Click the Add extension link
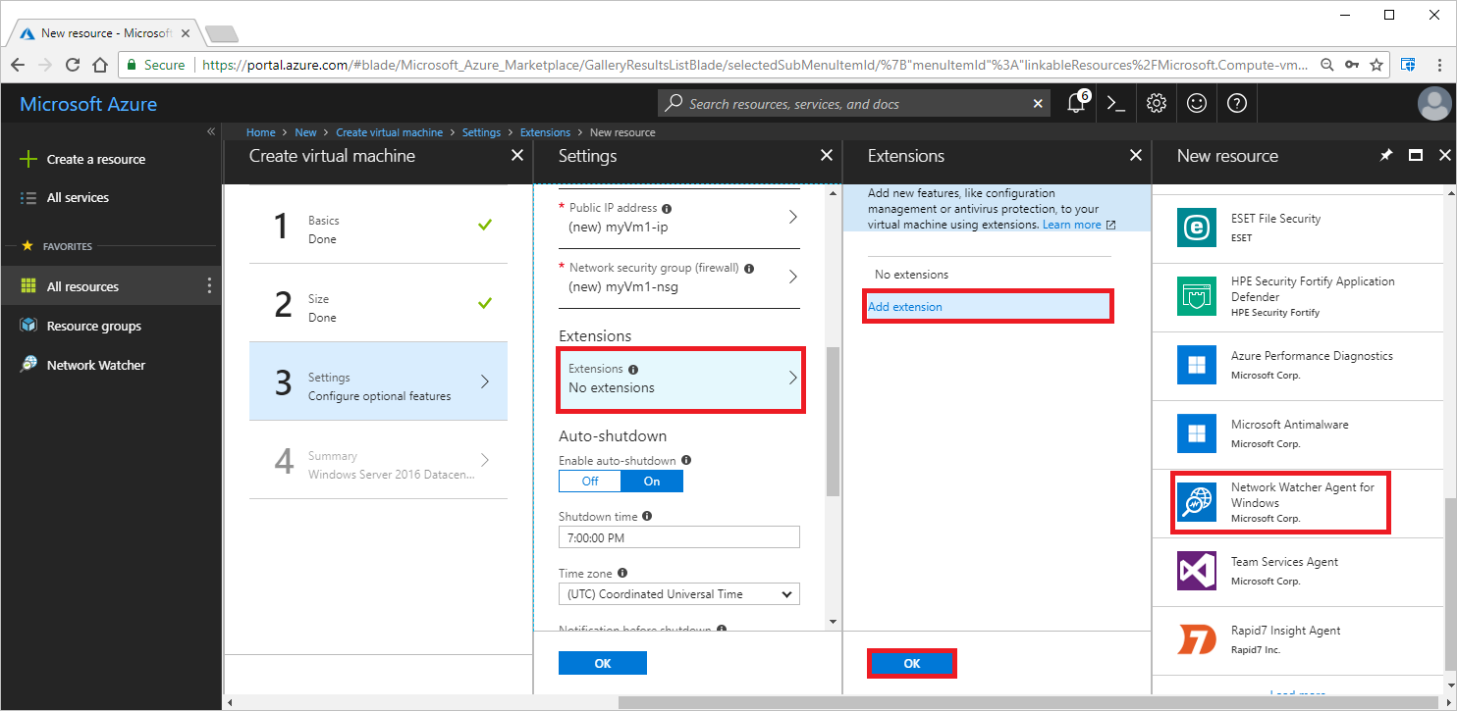 pyautogui.click(x=905, y=307)
